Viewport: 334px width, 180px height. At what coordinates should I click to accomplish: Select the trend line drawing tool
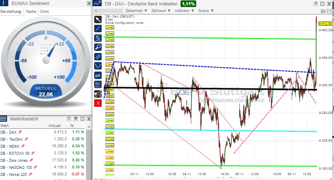point(98,29)
